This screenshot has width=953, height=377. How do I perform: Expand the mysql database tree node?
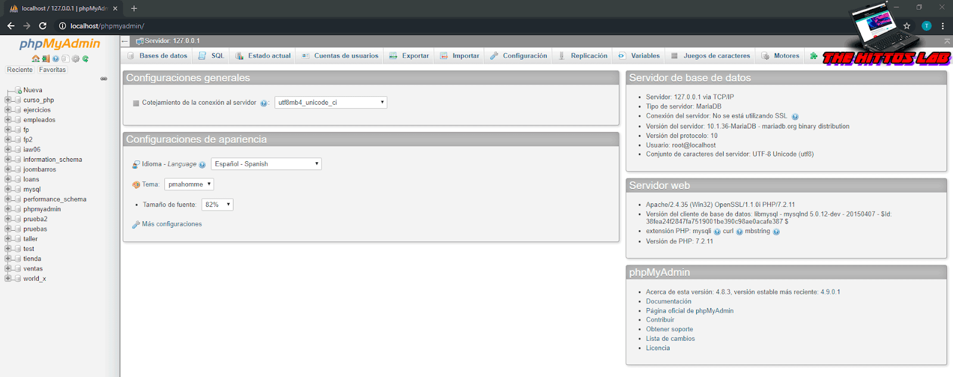click(8, 189)
